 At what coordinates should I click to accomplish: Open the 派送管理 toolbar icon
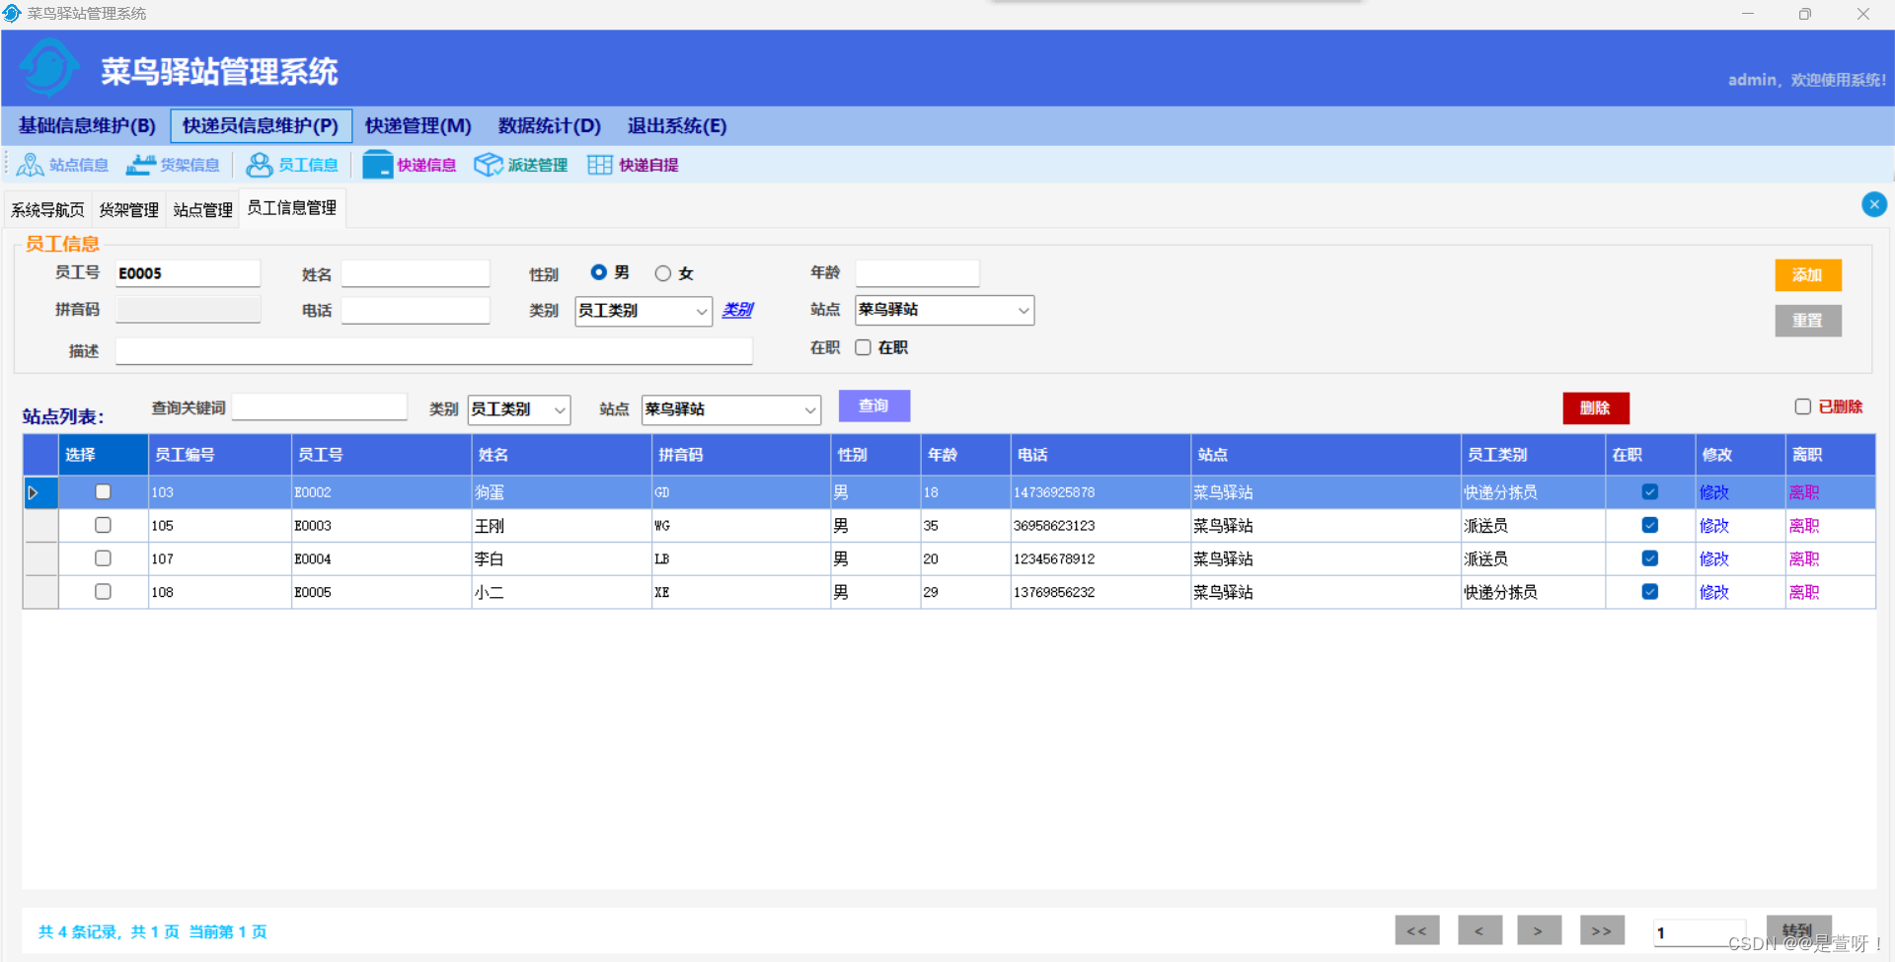521,165
